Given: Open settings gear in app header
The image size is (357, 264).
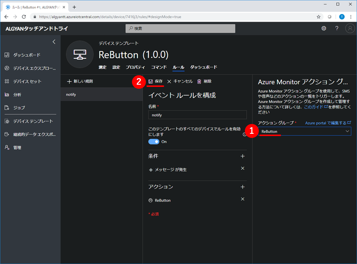Looking at the screenshot, I should click(x=324, y=28).
